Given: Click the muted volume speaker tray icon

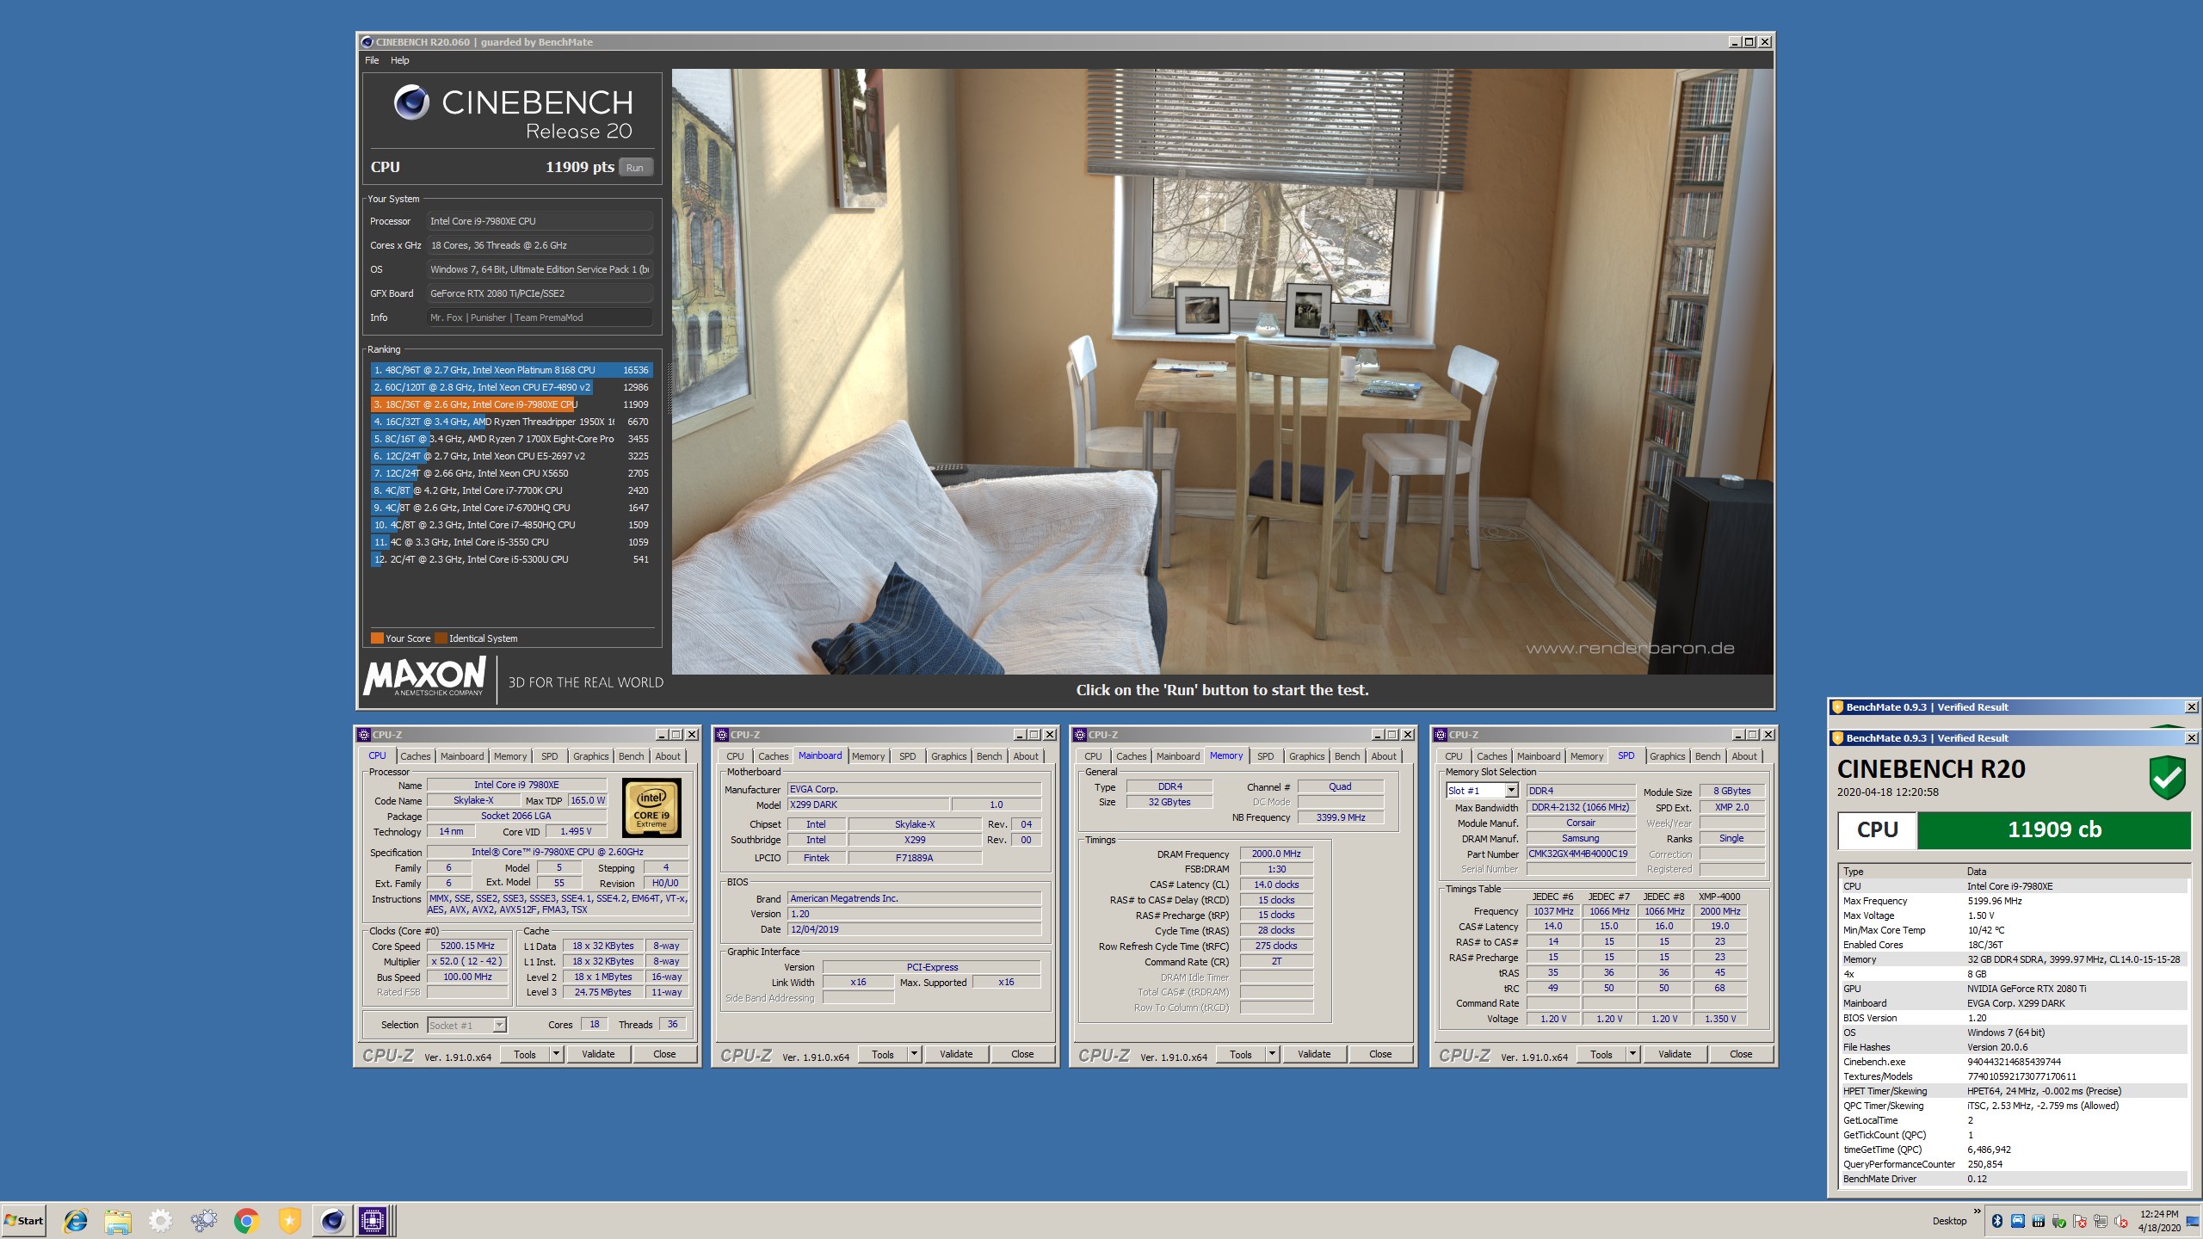Looking at the screenshot, I should [2120, 1222].
